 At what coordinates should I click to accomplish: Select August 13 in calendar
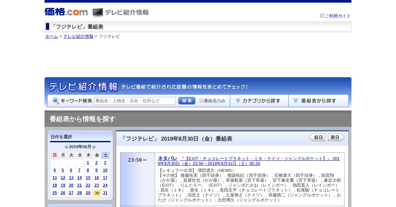click(71, 178)
